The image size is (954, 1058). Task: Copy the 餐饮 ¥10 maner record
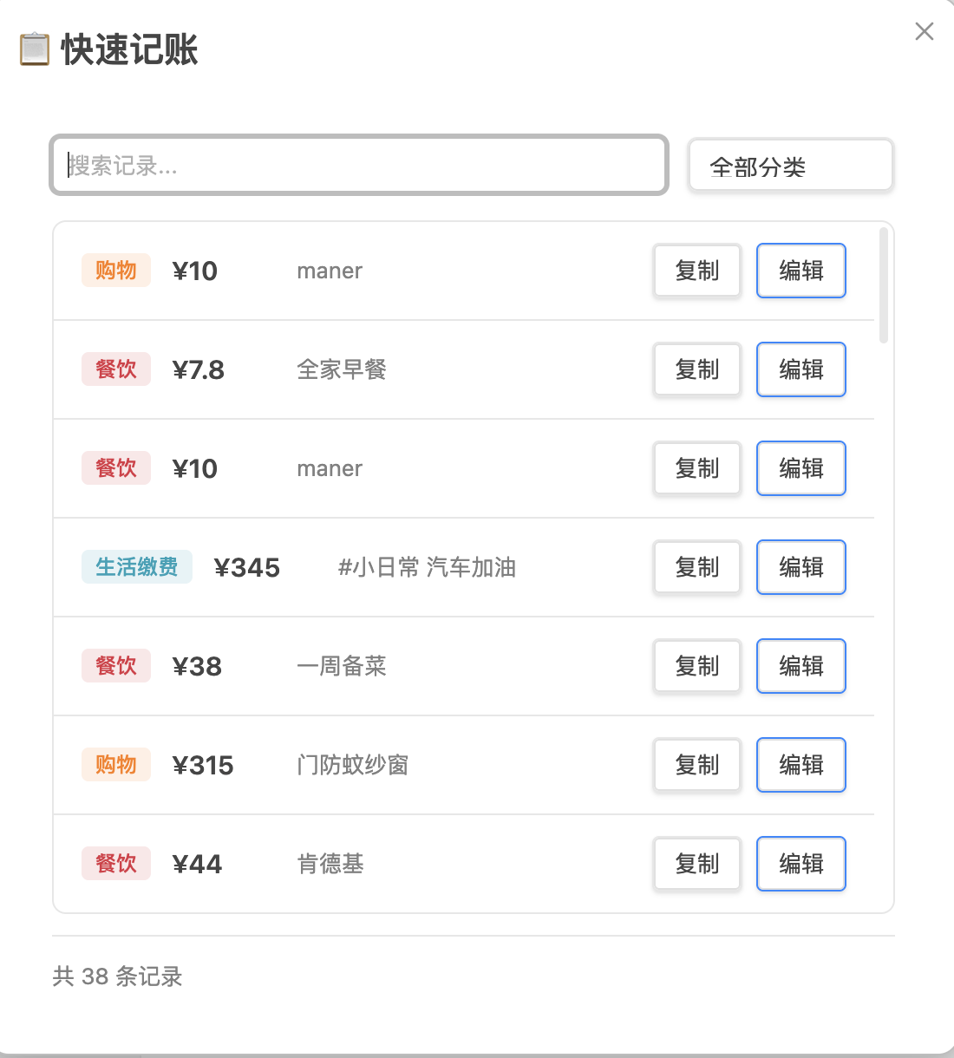[x=697, y=468]
